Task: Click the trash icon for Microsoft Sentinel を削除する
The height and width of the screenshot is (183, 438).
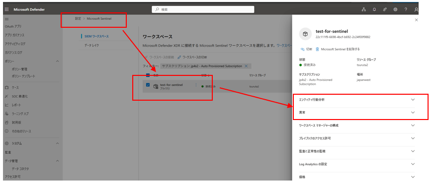Action: pos(317,49)
